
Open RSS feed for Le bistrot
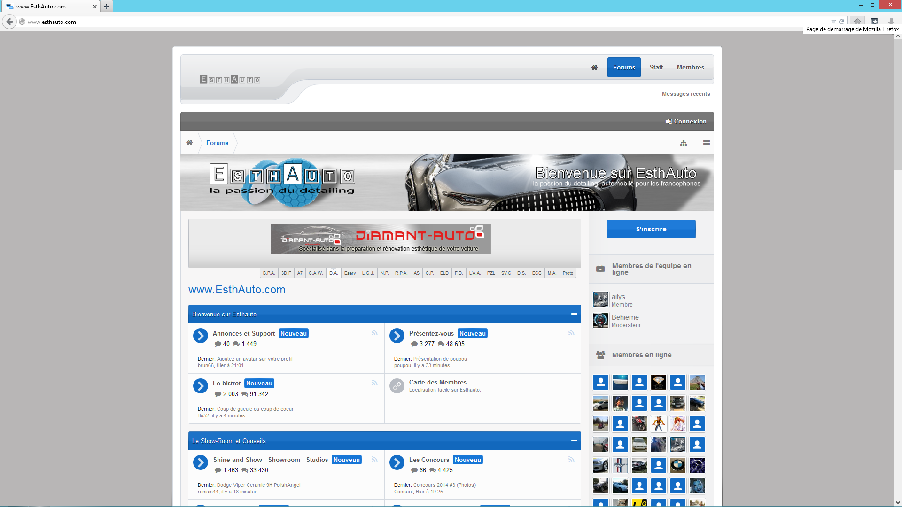[x=374, y=383]
